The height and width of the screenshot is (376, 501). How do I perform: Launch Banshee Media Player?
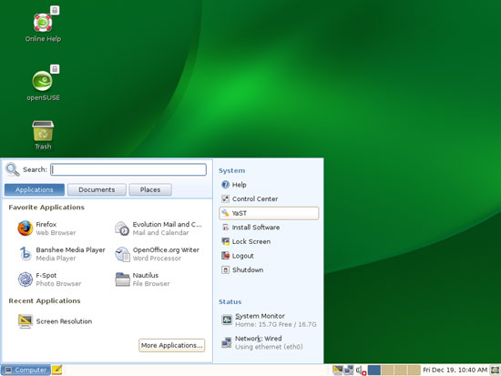[x=61, y=254]
